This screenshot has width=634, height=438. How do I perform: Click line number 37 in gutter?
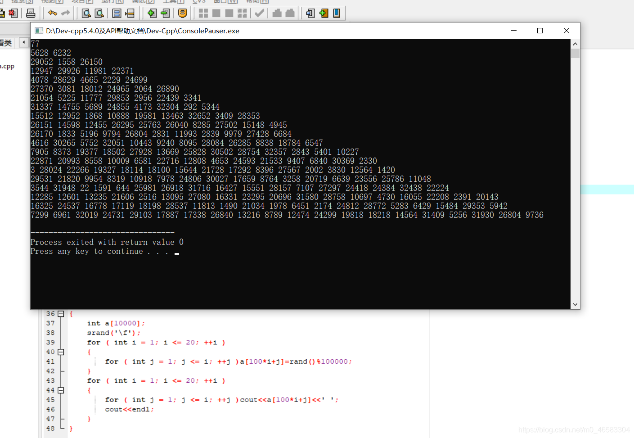pos(50,323)
